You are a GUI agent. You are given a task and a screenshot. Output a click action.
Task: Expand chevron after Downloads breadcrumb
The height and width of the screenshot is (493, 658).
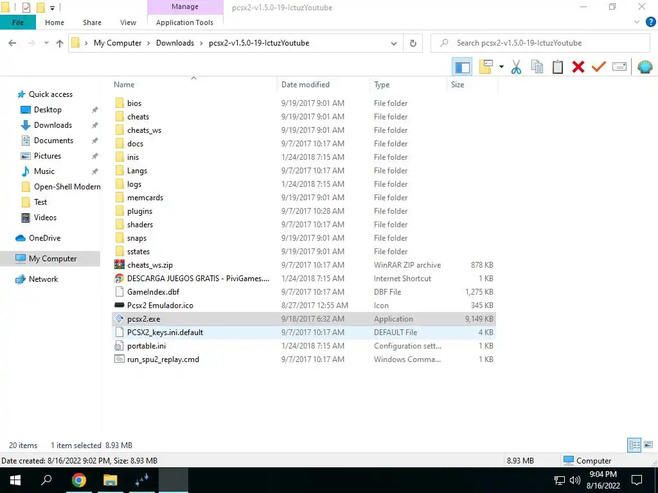coord(201,43)
